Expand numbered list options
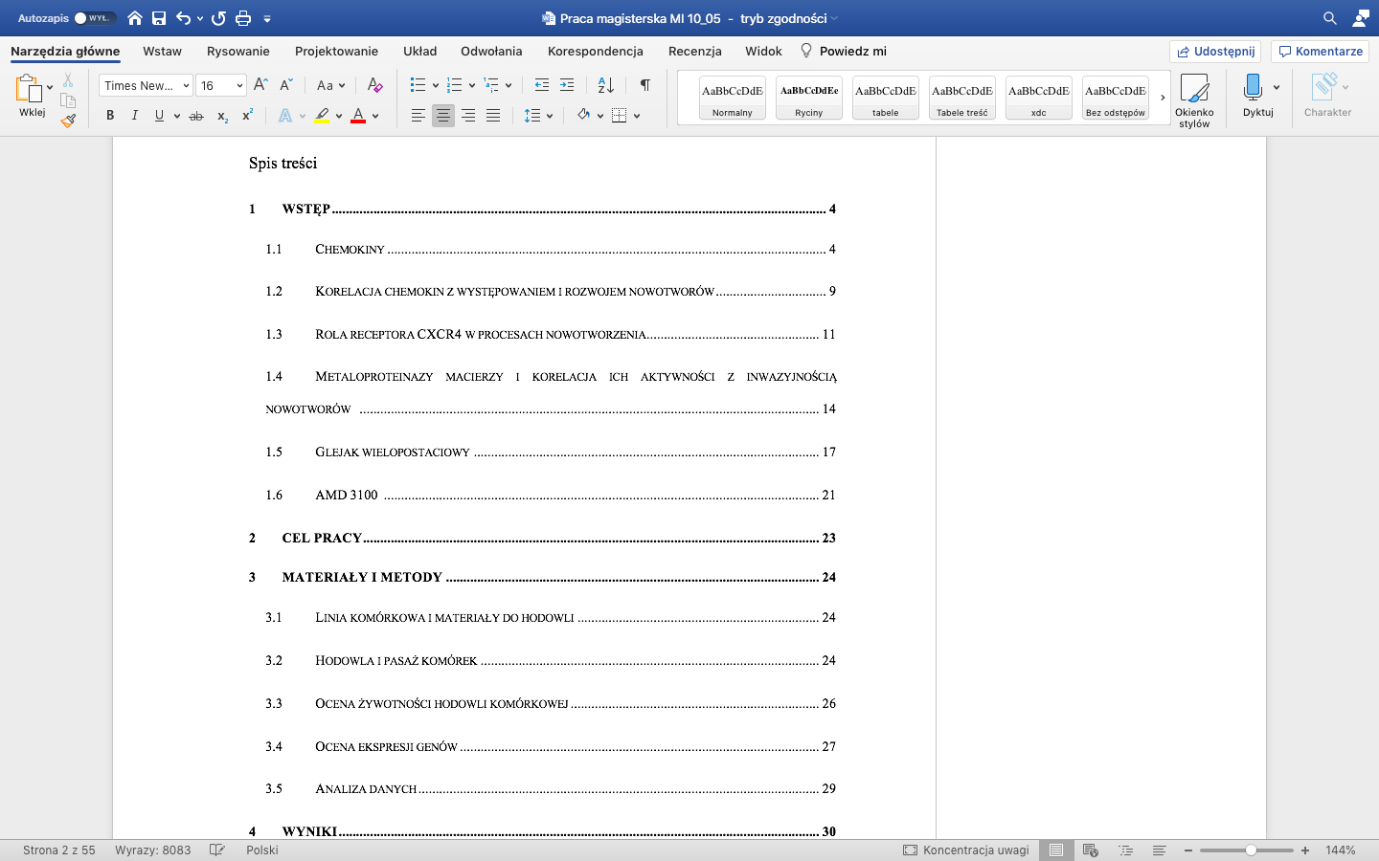 [x=472, y=85]
